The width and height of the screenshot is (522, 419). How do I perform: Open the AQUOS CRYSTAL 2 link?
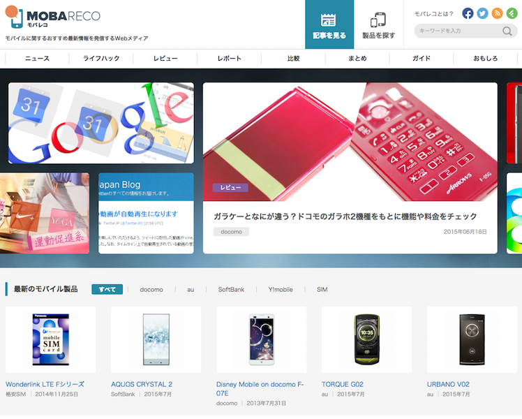pyautogui.click(x=142, y=384)
